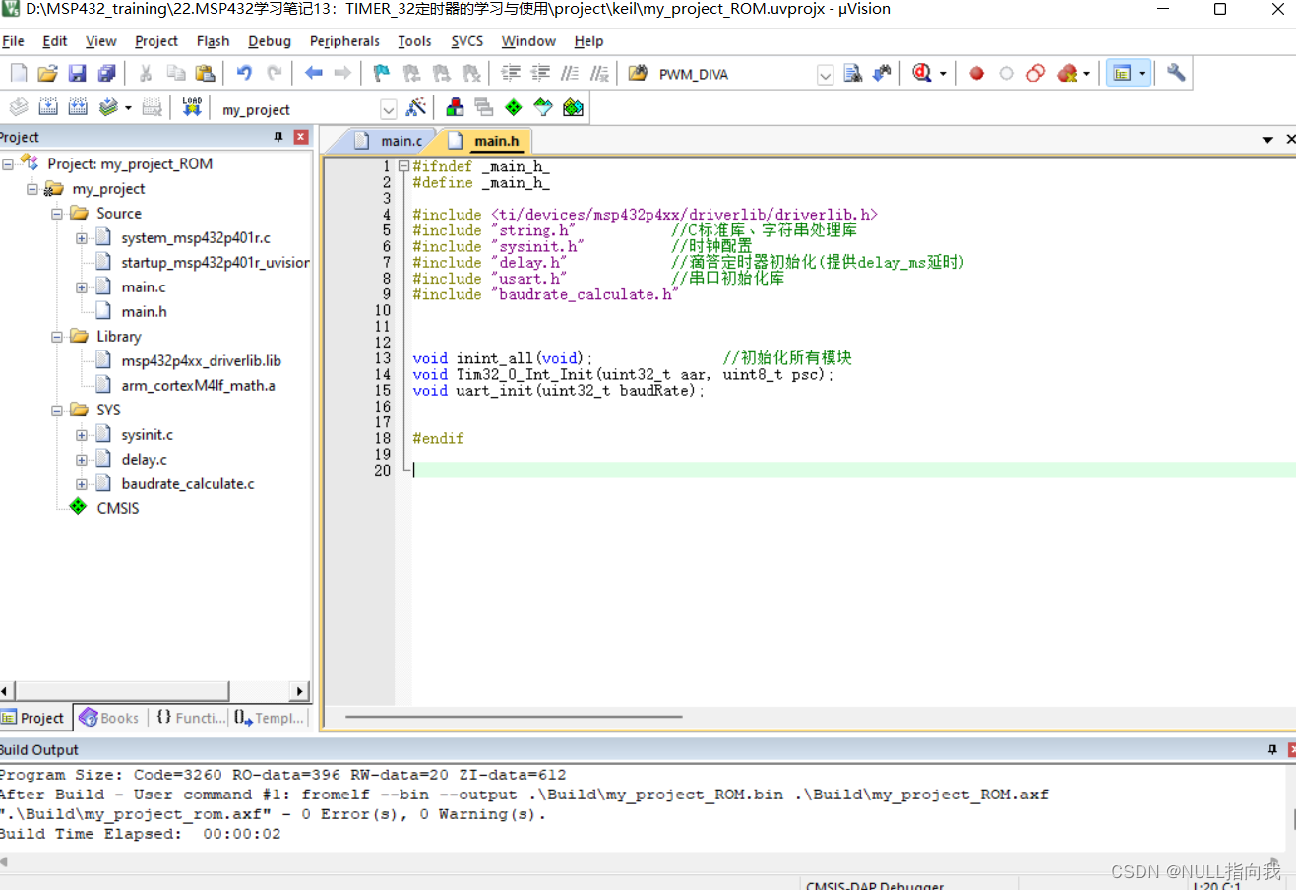Pin the Build Output panel
This screenshot has width=1296, height=890.
pos(1271,749)
